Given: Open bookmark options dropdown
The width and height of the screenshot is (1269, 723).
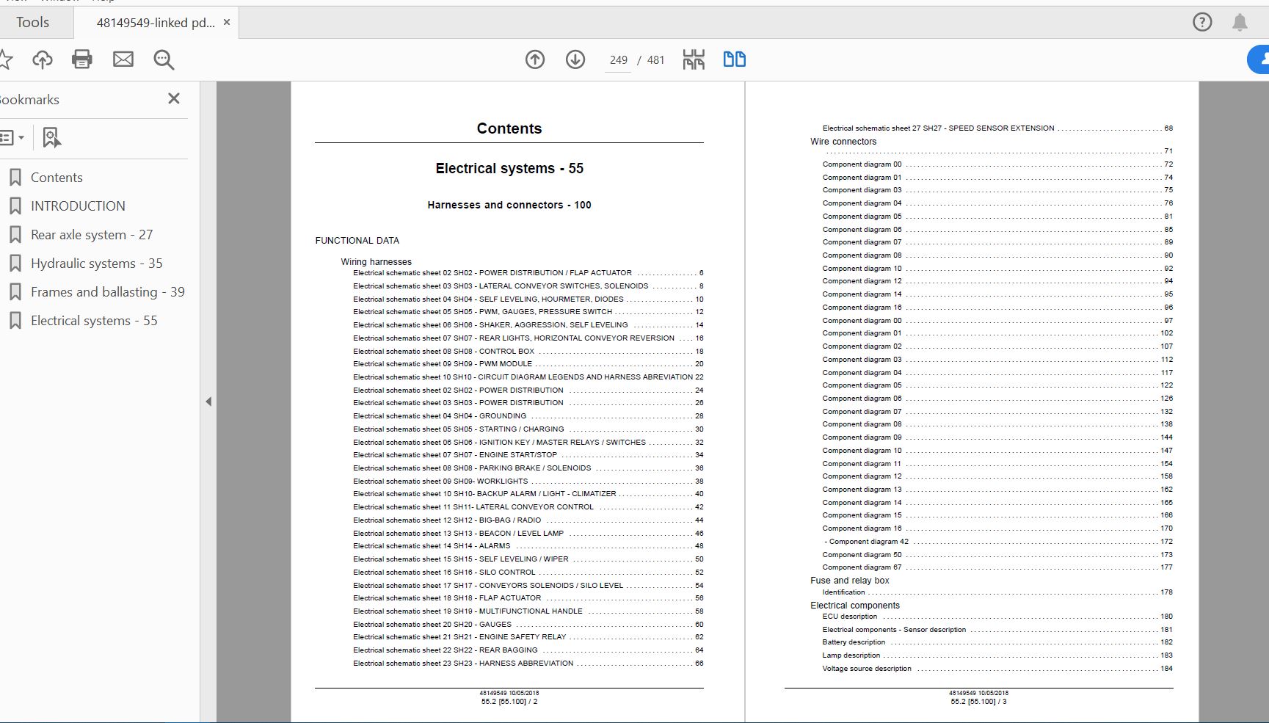Looking at the screenshot, I should point(12,137).
